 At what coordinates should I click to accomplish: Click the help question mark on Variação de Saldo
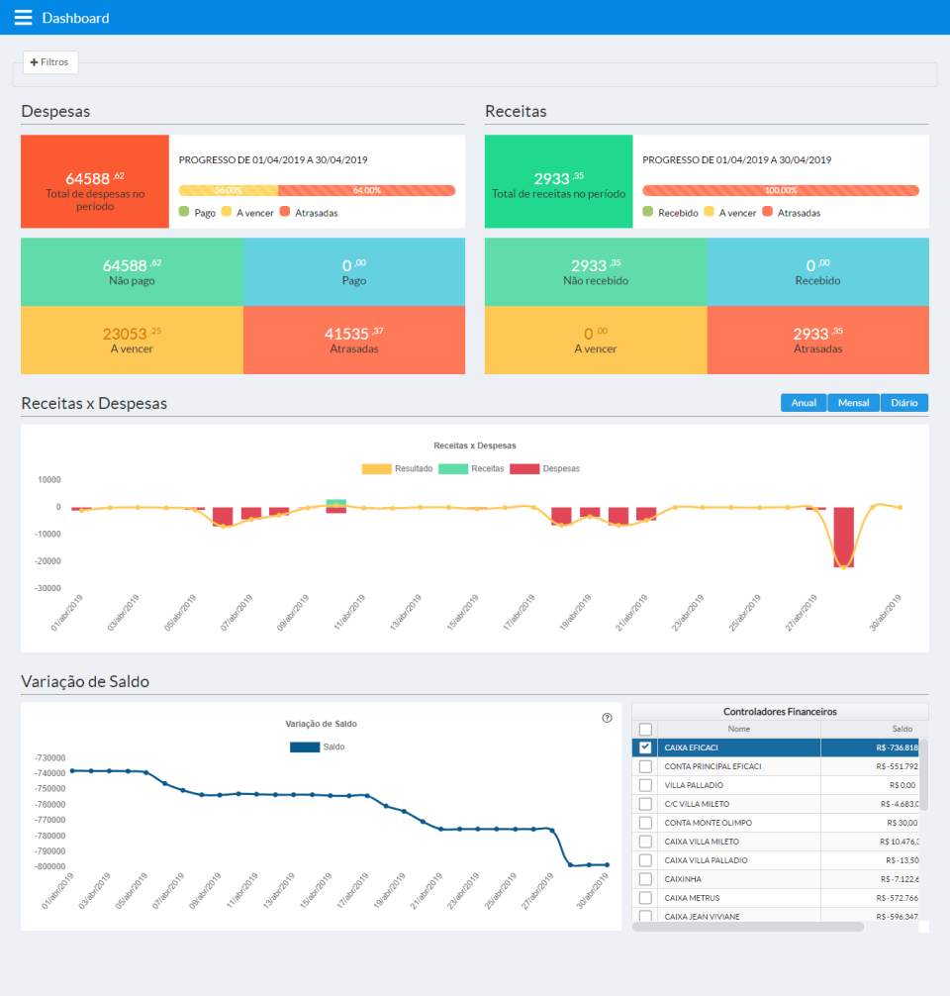[x=607, y=717]
